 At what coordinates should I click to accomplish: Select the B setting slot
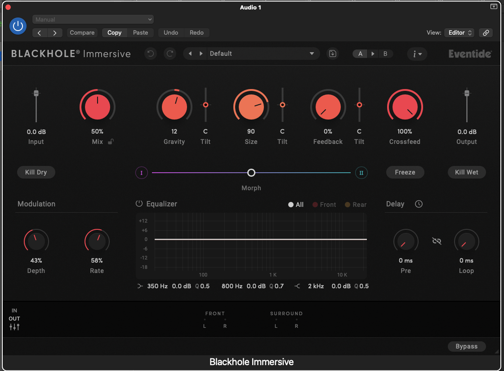coord(385,54)
